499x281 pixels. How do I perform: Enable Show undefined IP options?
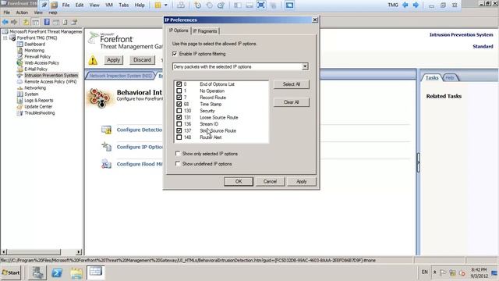point(178,164)
